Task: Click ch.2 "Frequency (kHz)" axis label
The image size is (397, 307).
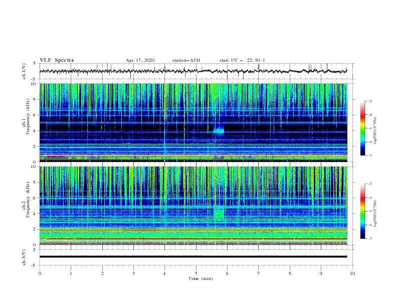Action: [x=28, y=200]
